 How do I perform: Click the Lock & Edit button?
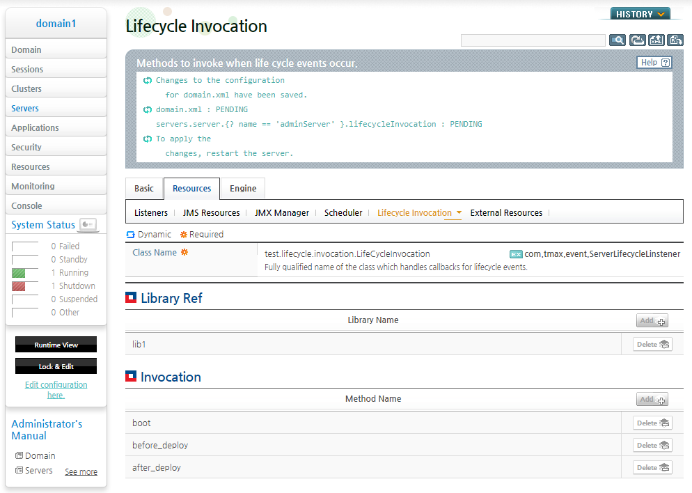[56, 366]
